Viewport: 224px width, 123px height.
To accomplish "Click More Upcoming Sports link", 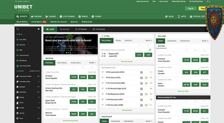I will click(71, 121).
